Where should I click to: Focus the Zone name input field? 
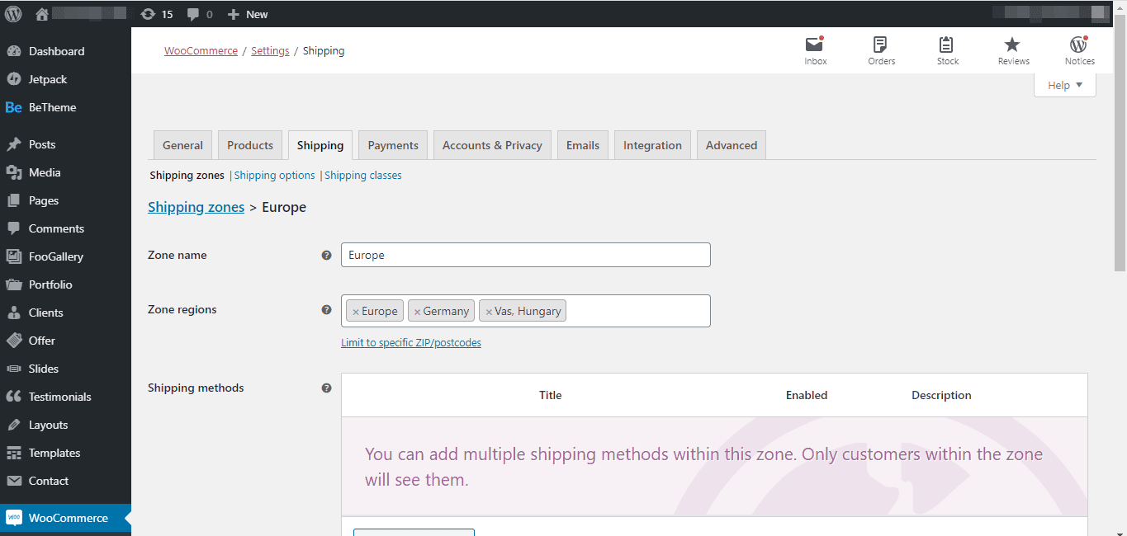tap(526, 255)
